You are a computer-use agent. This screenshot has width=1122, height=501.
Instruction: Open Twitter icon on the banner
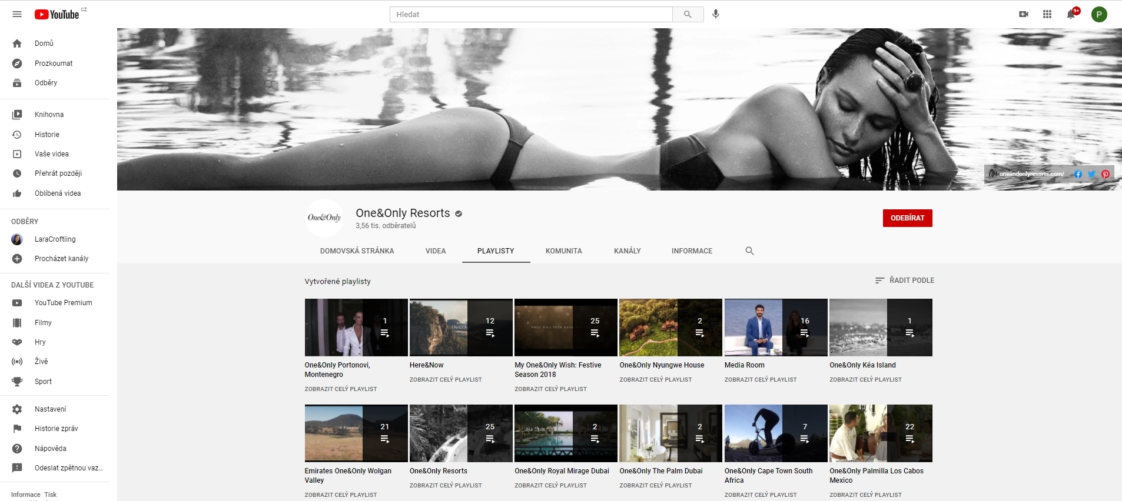coord(1091,174)
